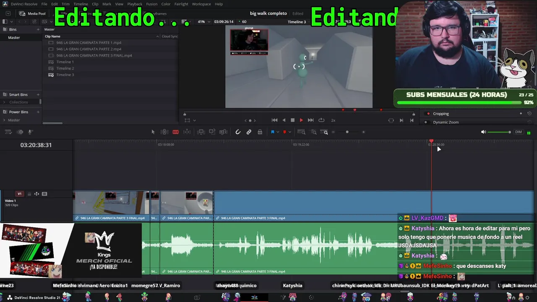Image resolution: width=537 pixels, height=302 pixels.
Task: Lock the Video 1 track
Action: point(29,194)
